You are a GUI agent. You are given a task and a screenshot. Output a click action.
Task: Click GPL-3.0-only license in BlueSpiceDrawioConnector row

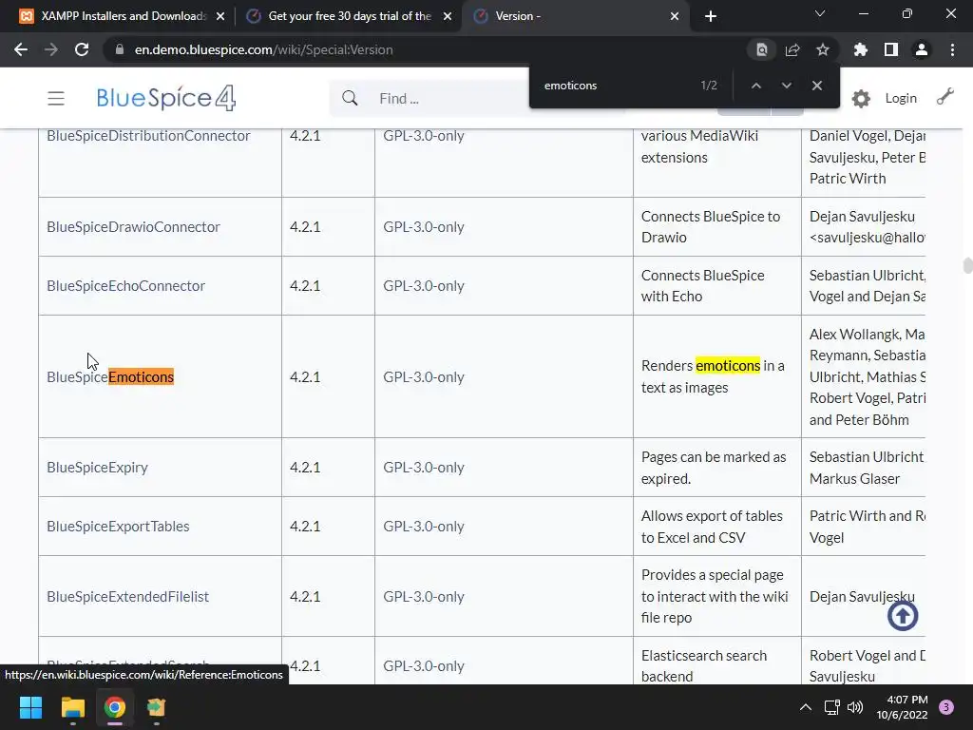[424, 226]
